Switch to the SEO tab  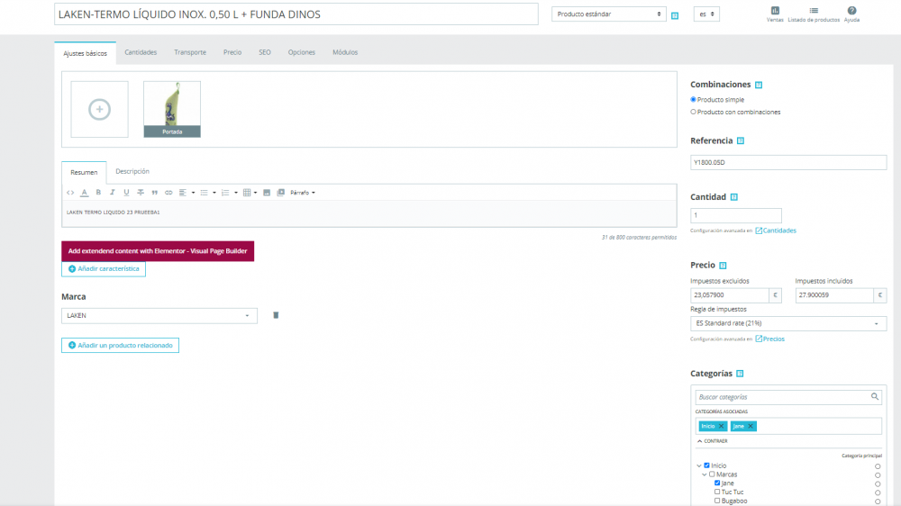[264, 52]
